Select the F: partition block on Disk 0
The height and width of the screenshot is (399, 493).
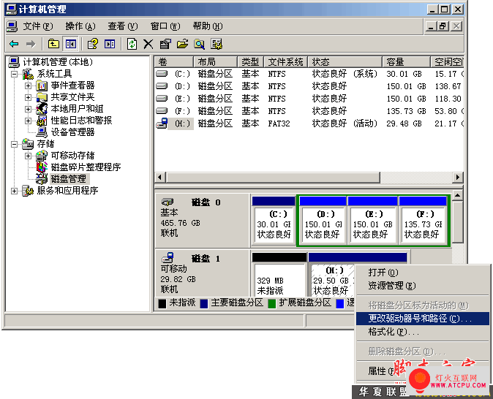point(423,220)
